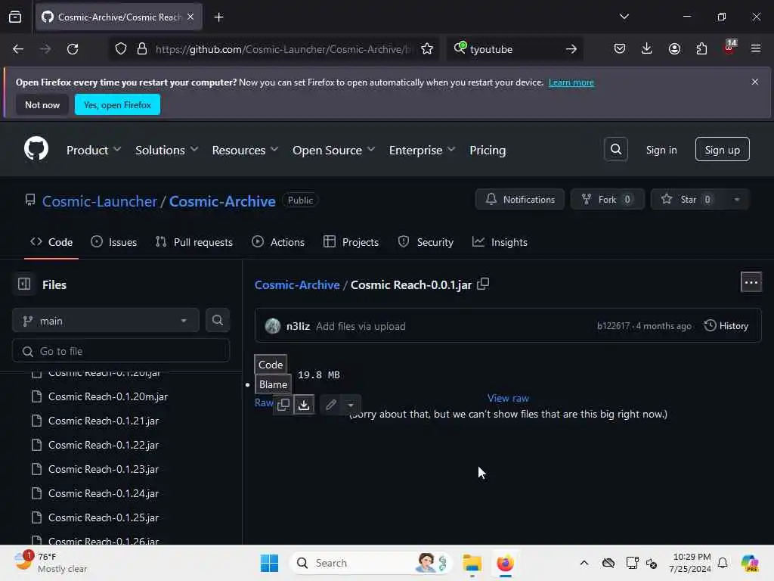
Task: Open Firefox extensions puzzle icon
Action: [701, 49]
